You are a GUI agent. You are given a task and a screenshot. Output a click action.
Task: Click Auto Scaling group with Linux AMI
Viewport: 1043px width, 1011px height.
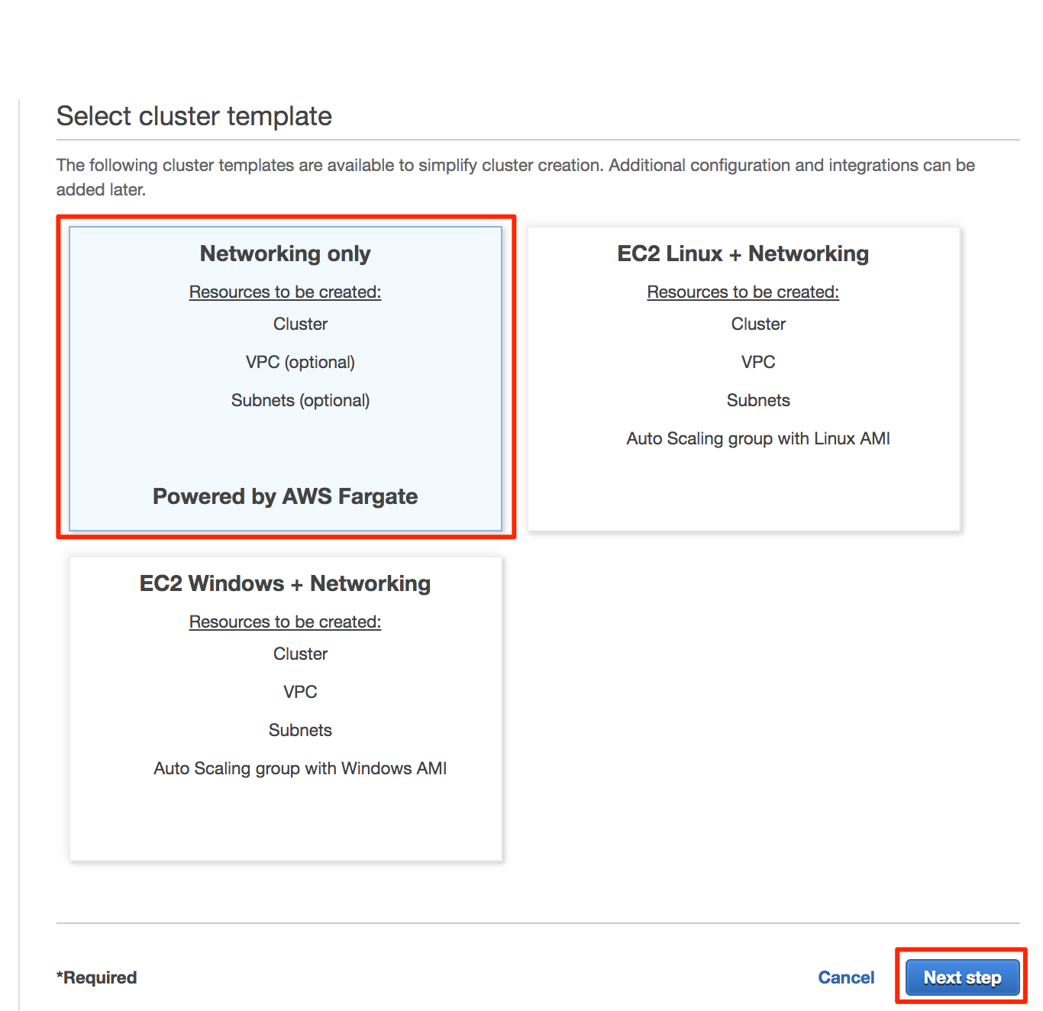[758, 438]
